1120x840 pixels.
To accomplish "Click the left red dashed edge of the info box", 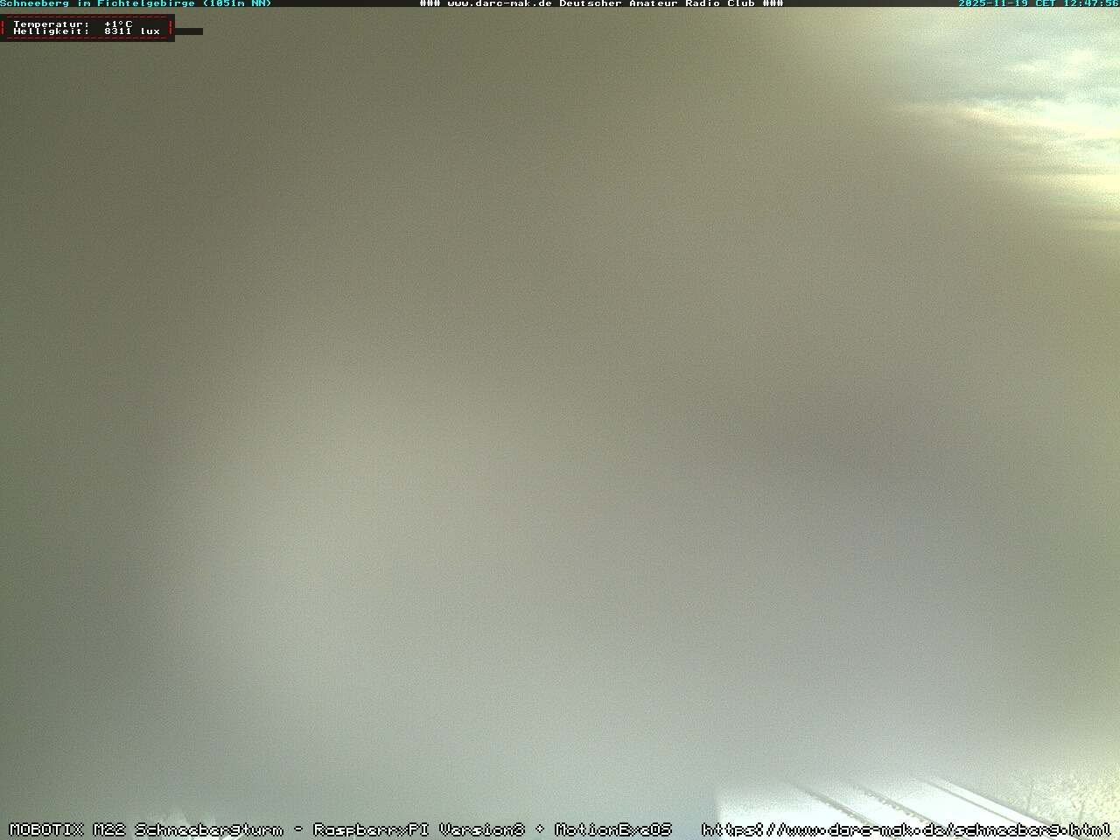I will pos(3,28).
